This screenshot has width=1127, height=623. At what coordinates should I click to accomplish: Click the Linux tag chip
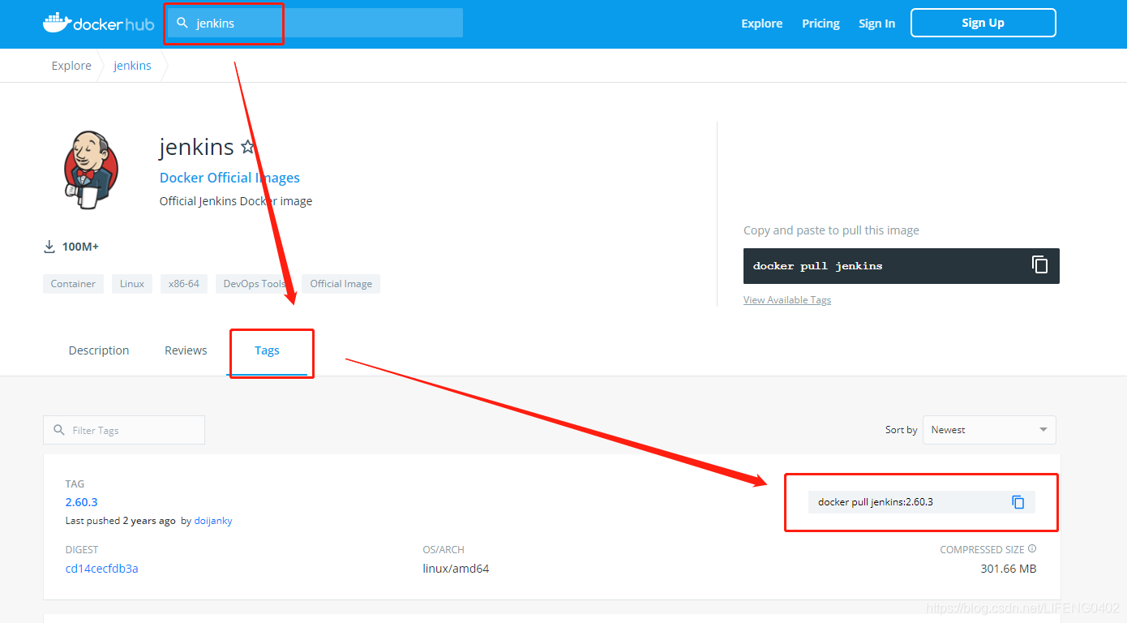pos(132,284)
